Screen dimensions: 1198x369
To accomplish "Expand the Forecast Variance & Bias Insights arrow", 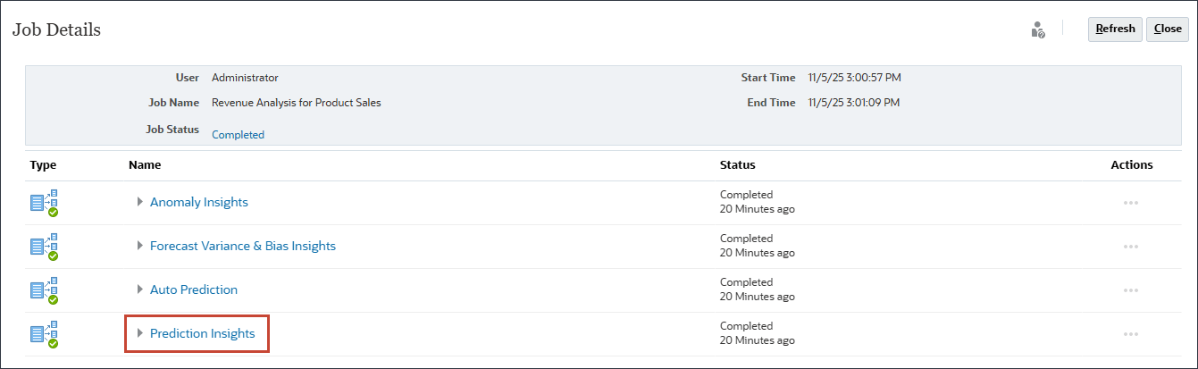I will [139, 246].
